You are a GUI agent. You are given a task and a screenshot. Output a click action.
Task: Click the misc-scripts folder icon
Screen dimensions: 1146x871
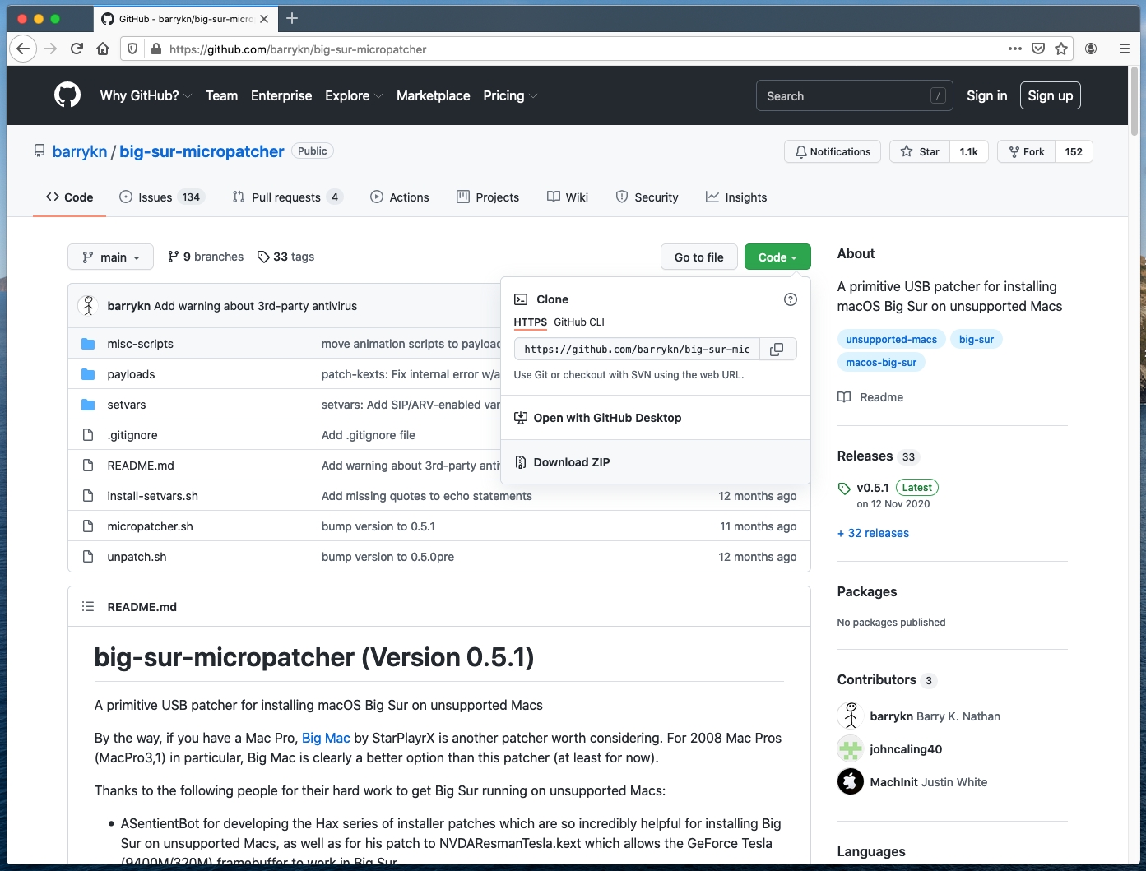pyautogui.click(x=88, y=344)
